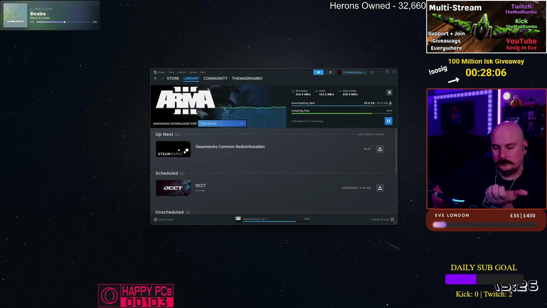Click the Add a Game plus icon
547x308 pixels.
click(156, 219)
